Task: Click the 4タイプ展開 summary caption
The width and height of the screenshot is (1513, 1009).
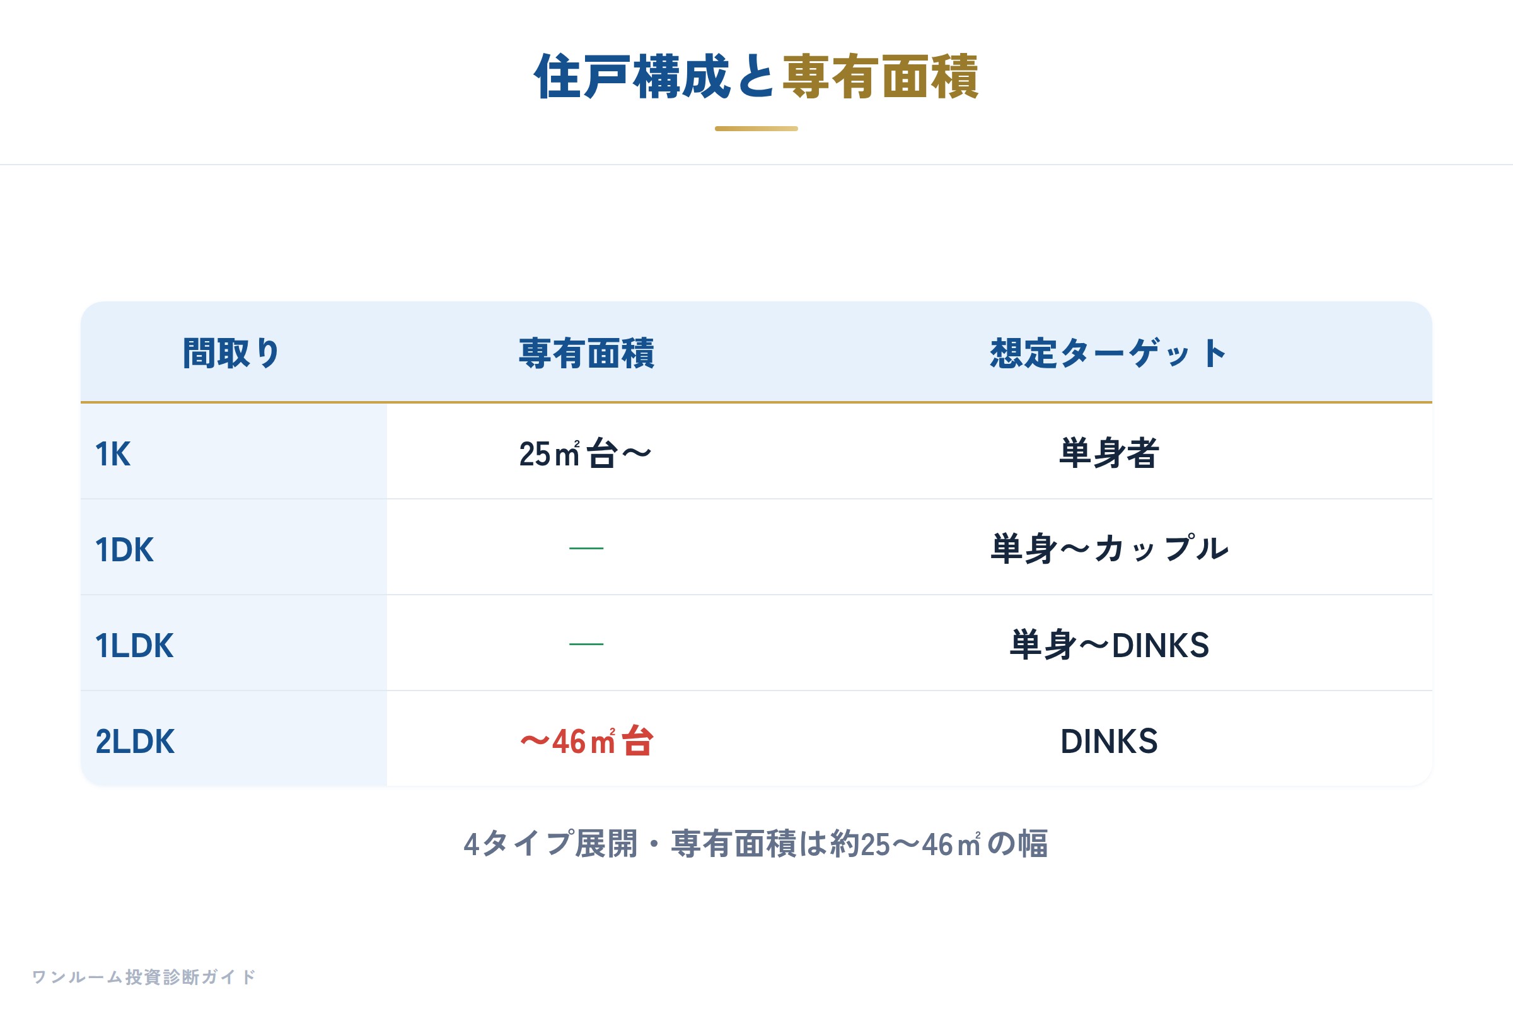Action: coord(756,844)
